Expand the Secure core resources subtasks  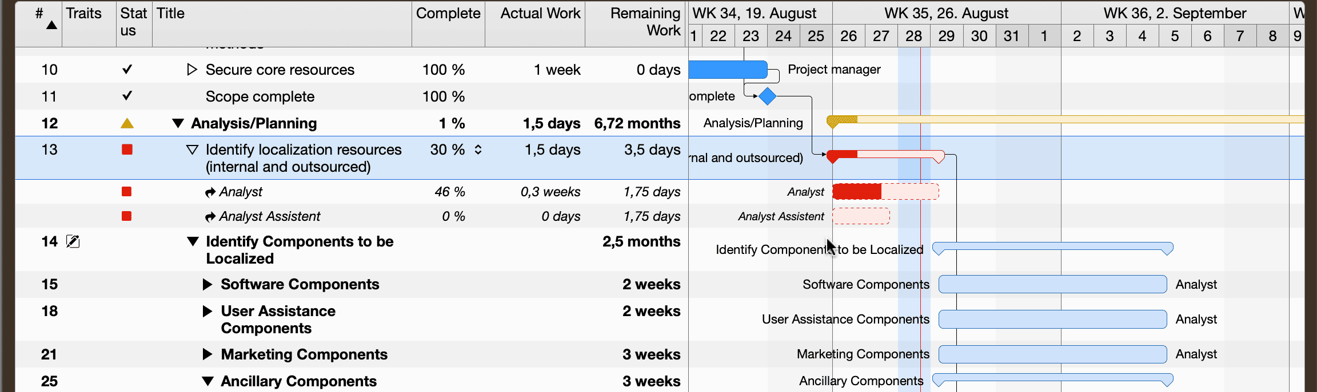(x=191, y=70)
